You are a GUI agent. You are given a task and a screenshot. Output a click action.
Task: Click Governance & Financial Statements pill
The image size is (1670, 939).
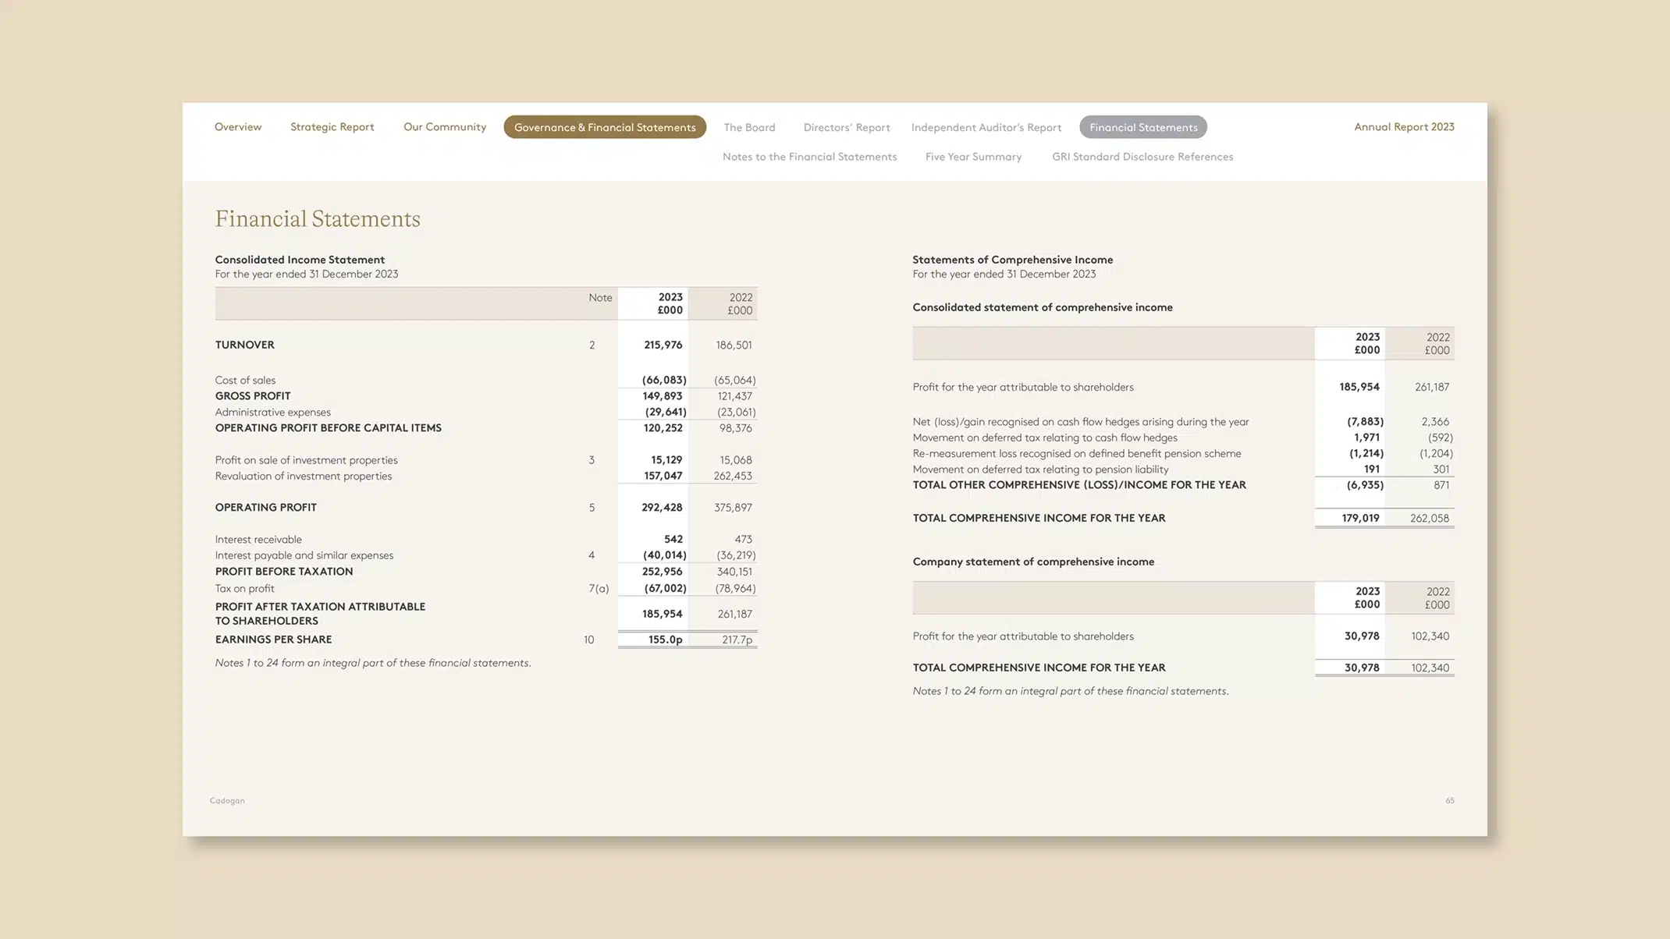point(604,127)
